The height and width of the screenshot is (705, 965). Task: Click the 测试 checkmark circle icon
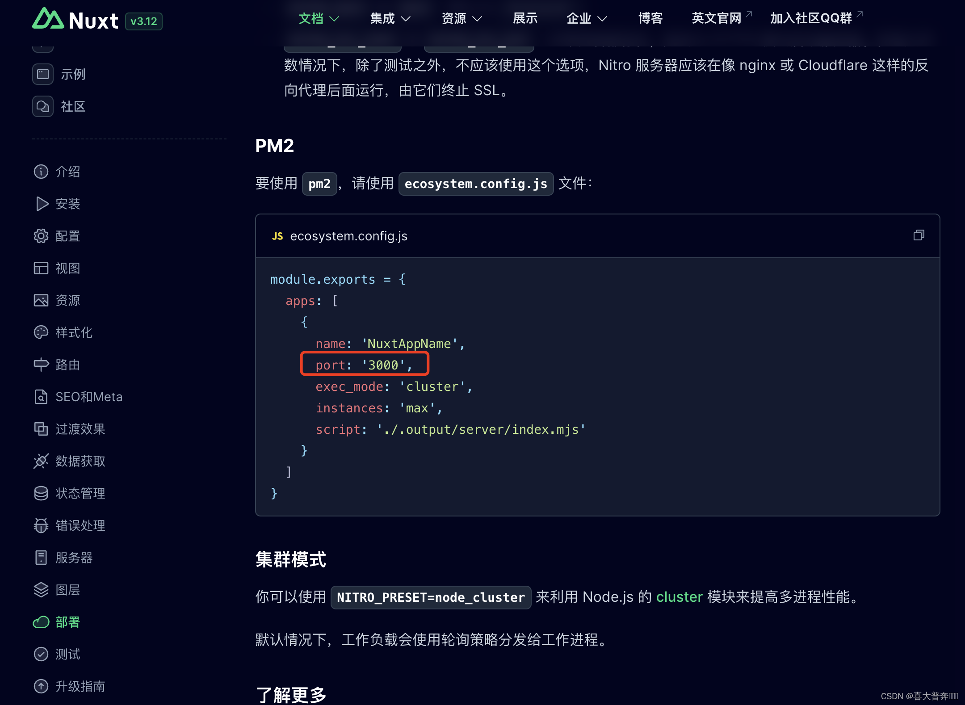(41, 654)
